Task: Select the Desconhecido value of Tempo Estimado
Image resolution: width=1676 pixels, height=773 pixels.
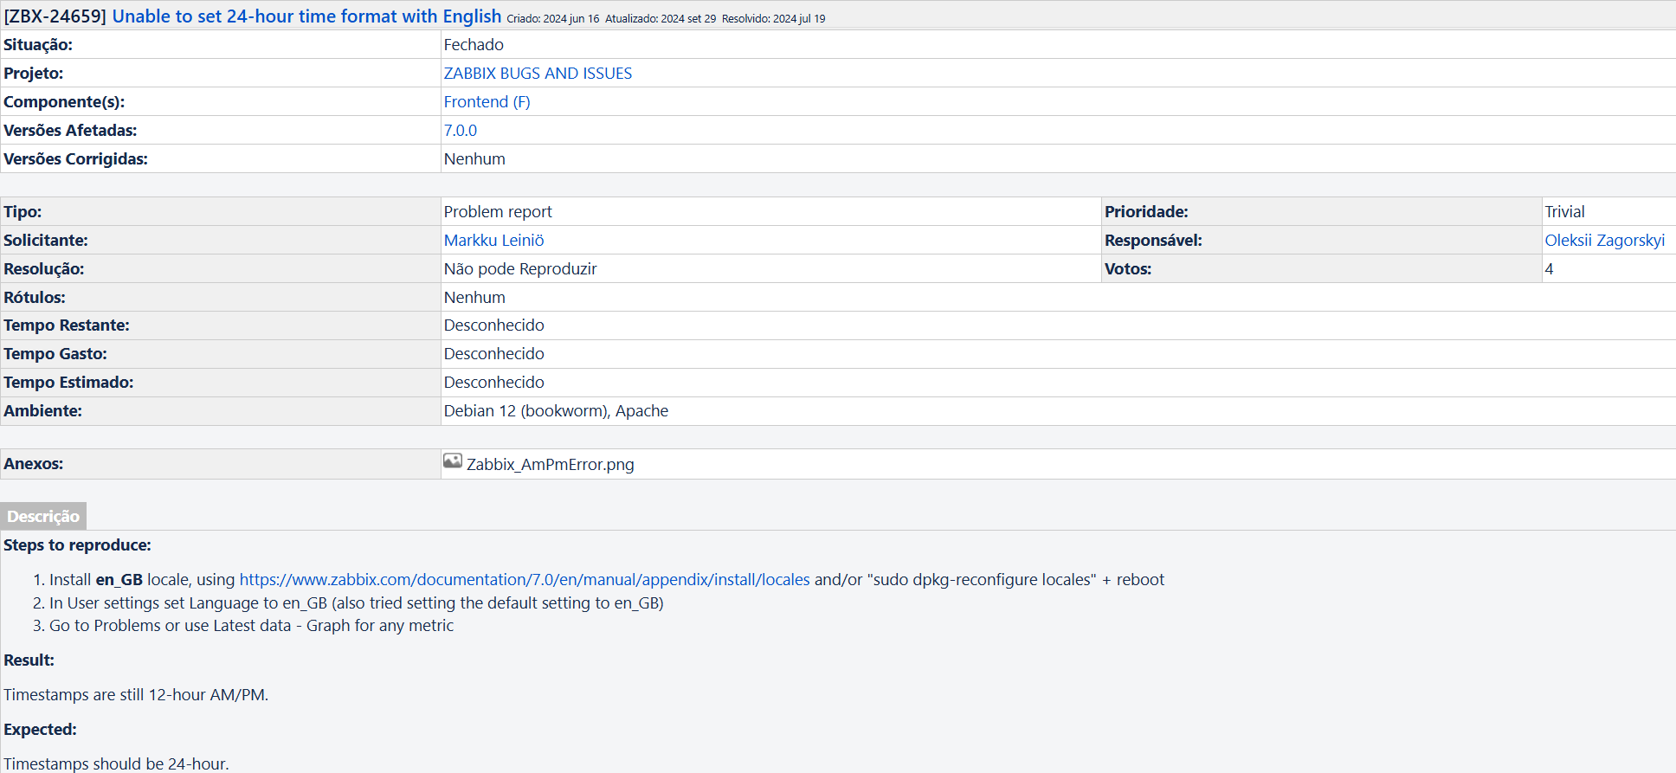Action: click(493, 383)
